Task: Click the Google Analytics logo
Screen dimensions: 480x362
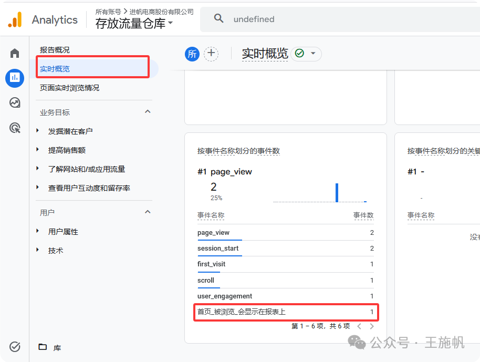Action: [x=15, y=19]
